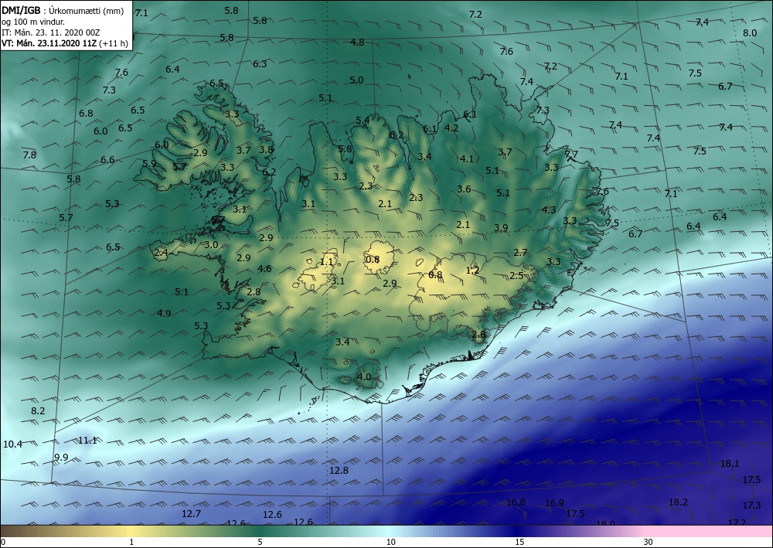
Task: Click the '(+11 h)' forecast offset
Action: tap(114, 43)
